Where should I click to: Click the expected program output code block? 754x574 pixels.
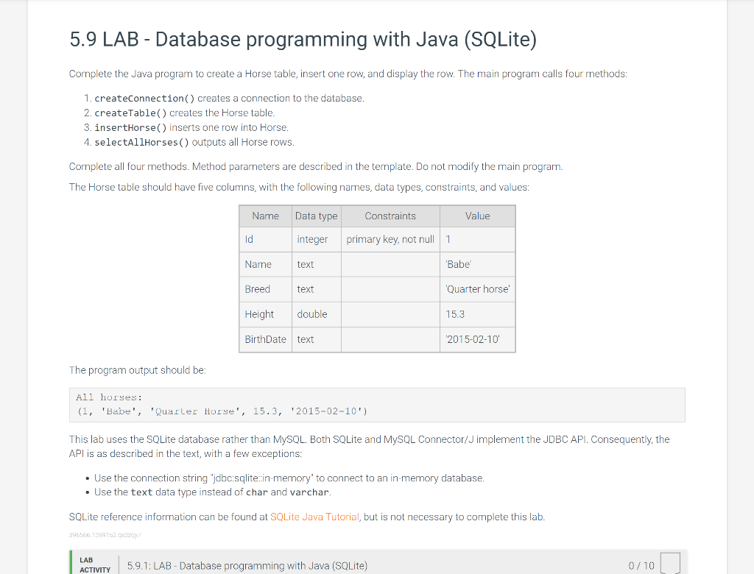pos(377,405)
